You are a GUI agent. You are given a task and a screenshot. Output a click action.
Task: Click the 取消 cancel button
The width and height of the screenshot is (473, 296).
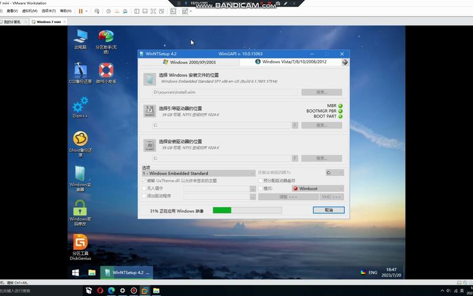pyautogui.click(x=329, y=210)
